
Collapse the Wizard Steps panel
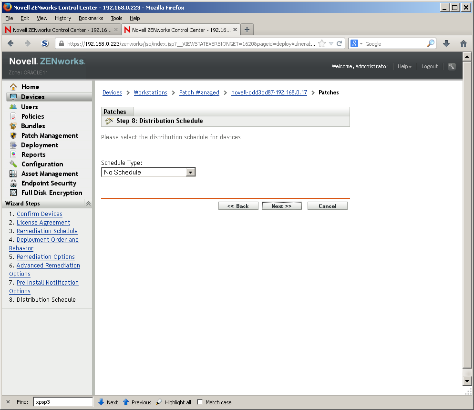tap(88, 204)
